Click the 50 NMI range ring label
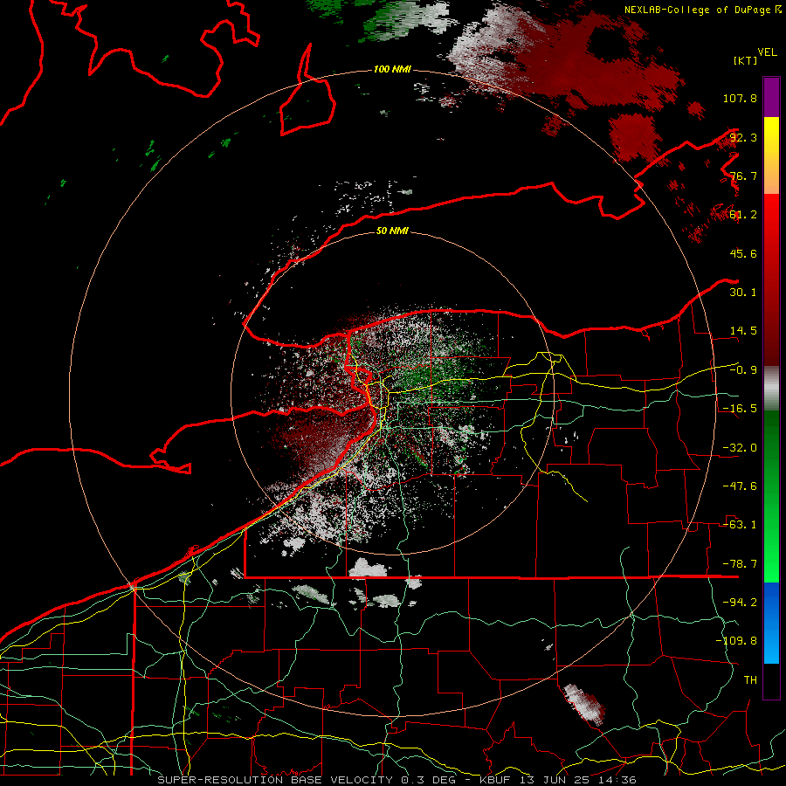 pos(392,231)
